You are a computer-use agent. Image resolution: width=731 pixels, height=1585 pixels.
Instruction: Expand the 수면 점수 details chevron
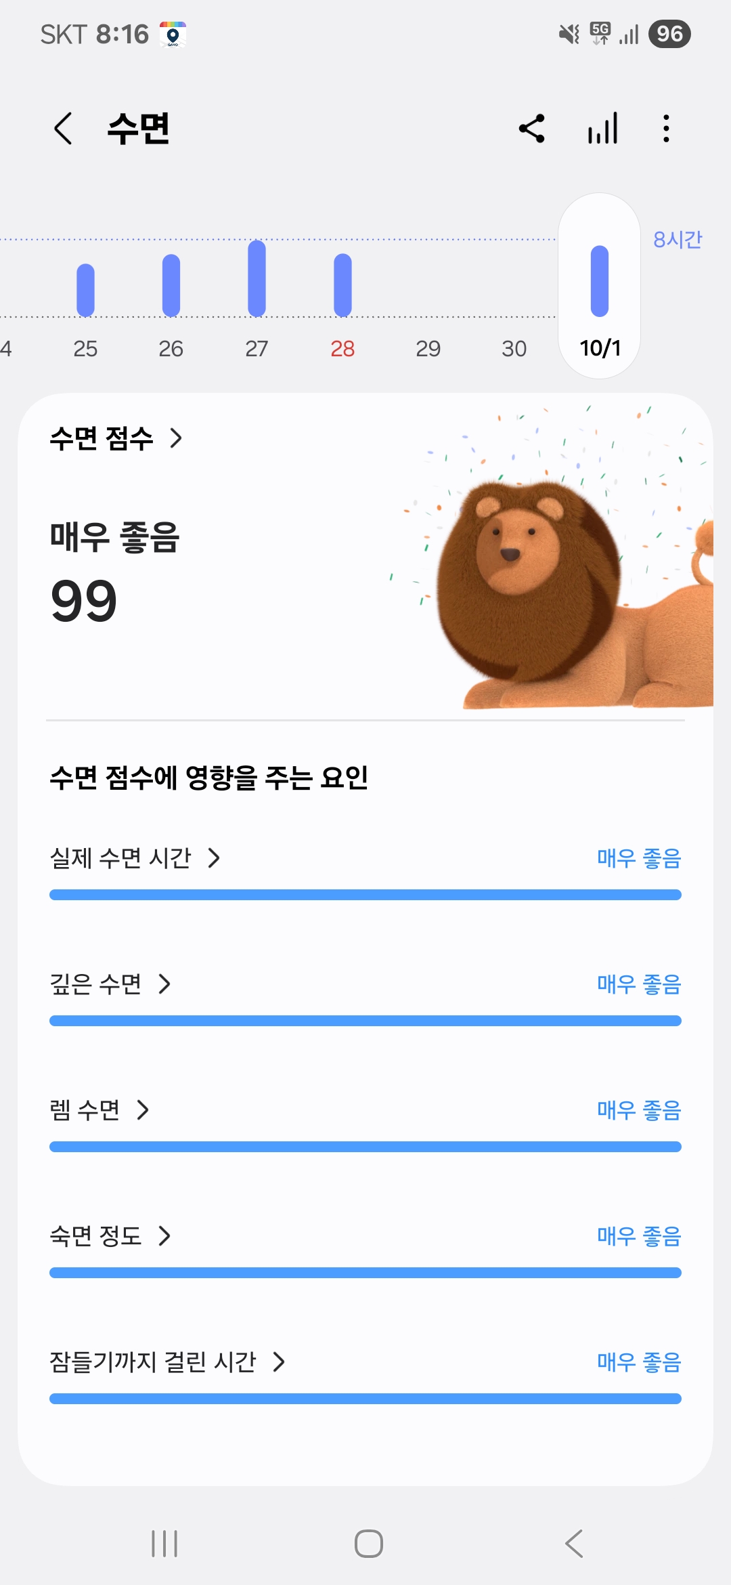click(176, 438)
